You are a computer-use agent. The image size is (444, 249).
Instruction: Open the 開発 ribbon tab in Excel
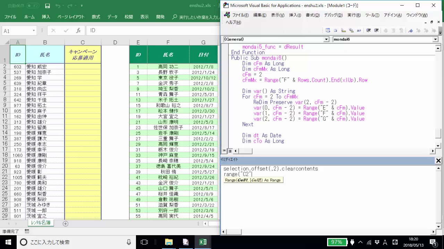click(160, 17)
